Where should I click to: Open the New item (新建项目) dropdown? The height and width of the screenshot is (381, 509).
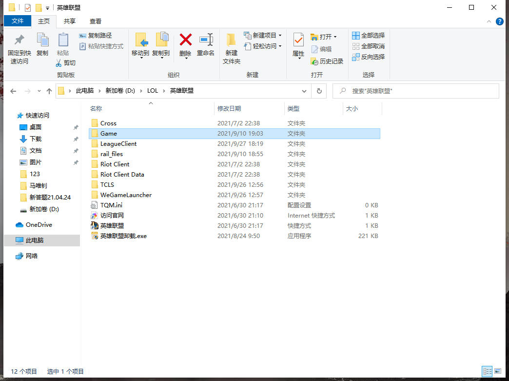point(263,36)
